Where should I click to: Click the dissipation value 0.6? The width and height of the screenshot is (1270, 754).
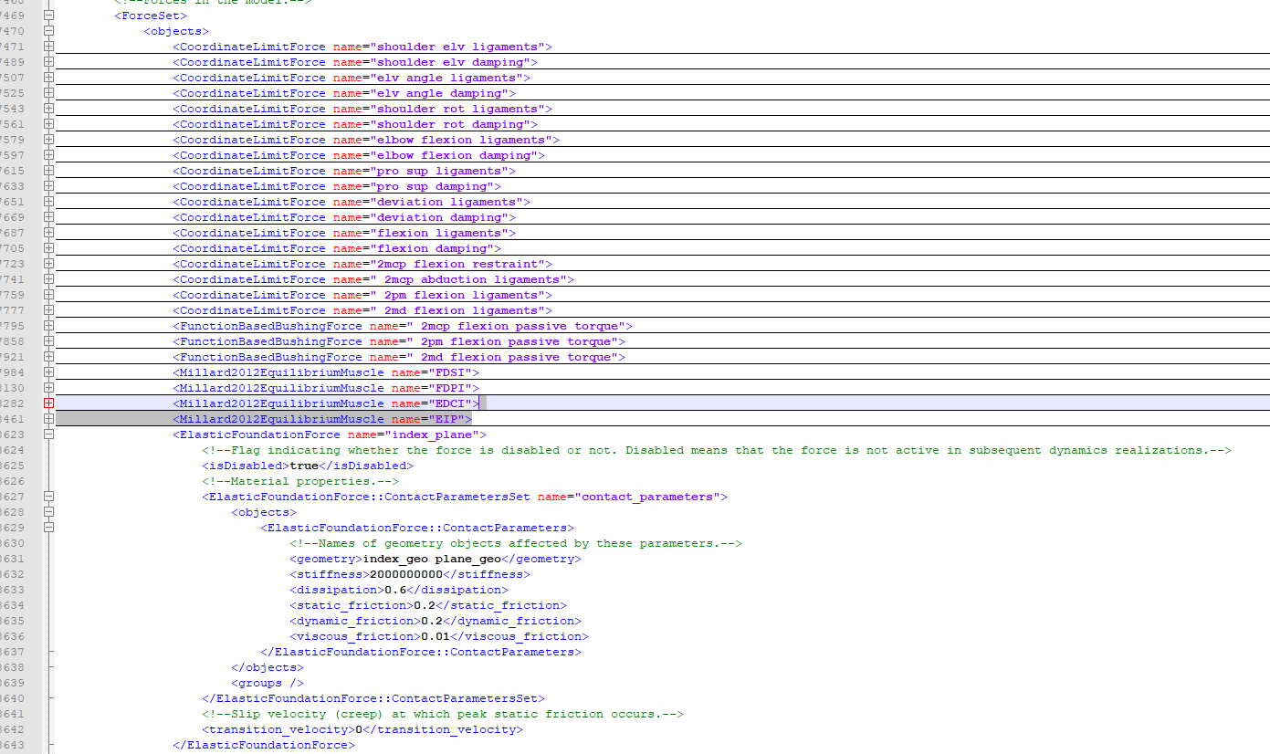pyautogui.click(x=395, y=590)
